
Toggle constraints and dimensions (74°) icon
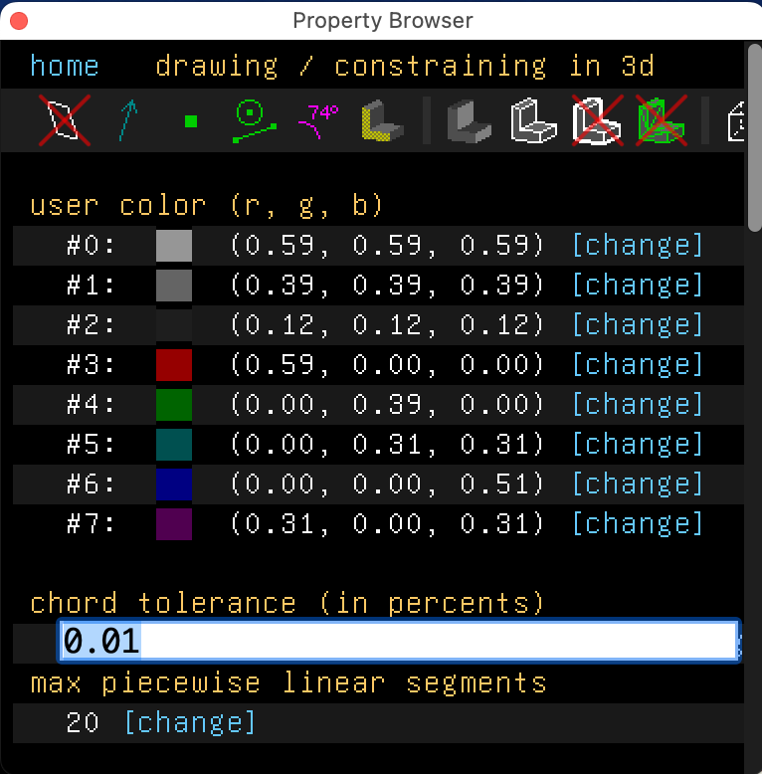pyautogui.click(x=318, y=120)
